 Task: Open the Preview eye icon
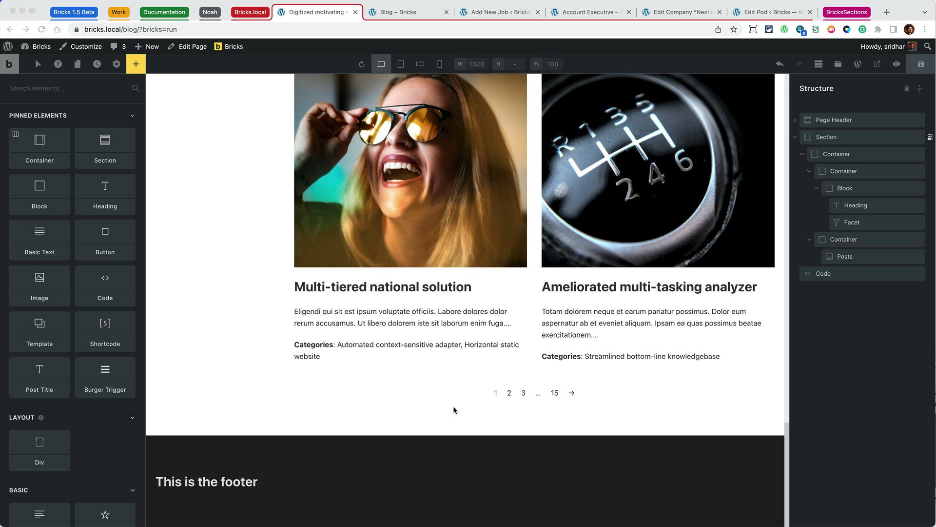tap(896, 64)
